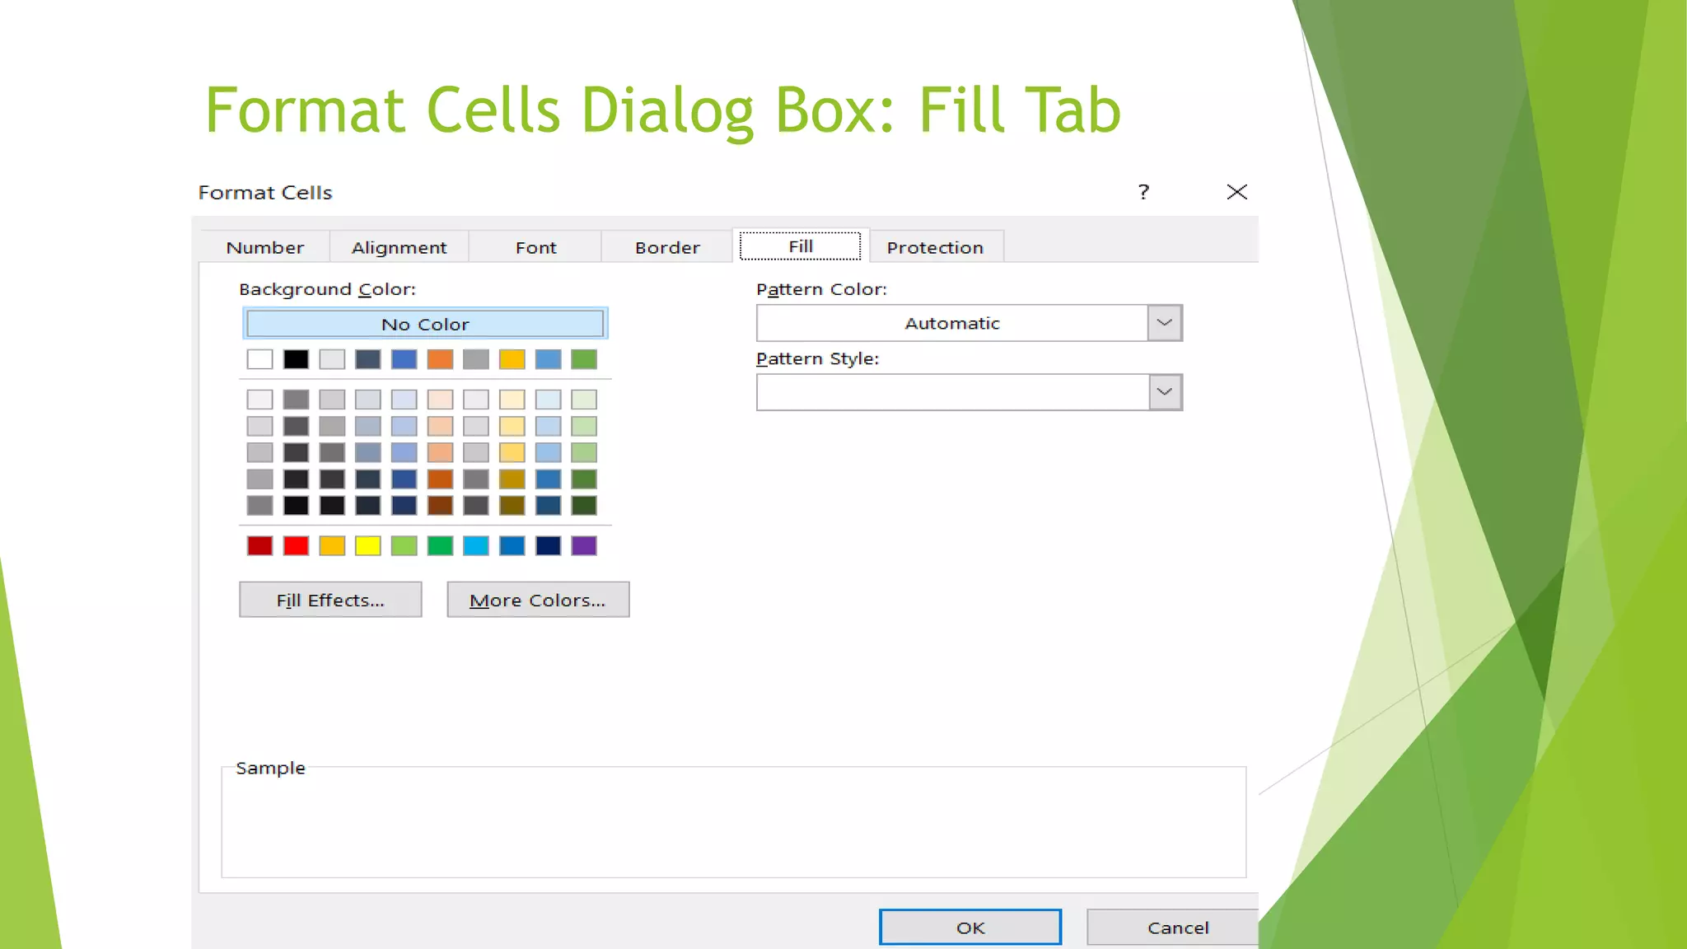Pick green swatch in theme color row
The width and height of the screenshot is (1687, 949).
(x=584, y=359)
